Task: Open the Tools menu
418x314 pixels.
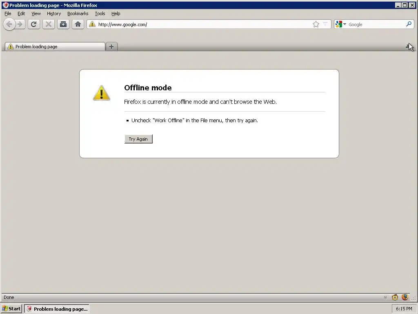Action: [x=100, y=13]
